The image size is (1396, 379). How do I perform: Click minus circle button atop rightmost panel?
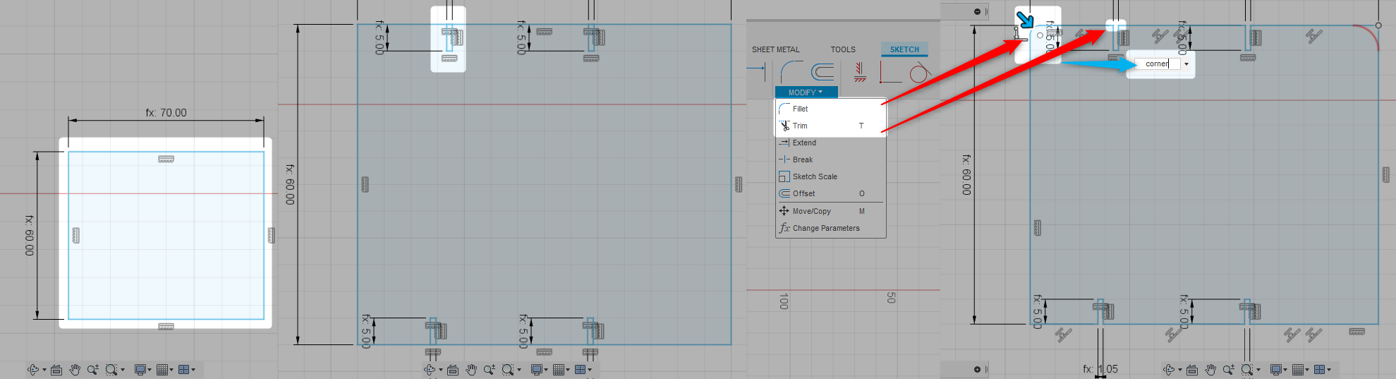[x=977, y=11]
